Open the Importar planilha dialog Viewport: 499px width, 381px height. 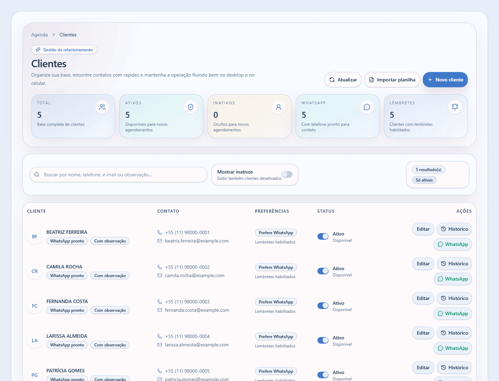pyautogui.click(x=392, y=80)
